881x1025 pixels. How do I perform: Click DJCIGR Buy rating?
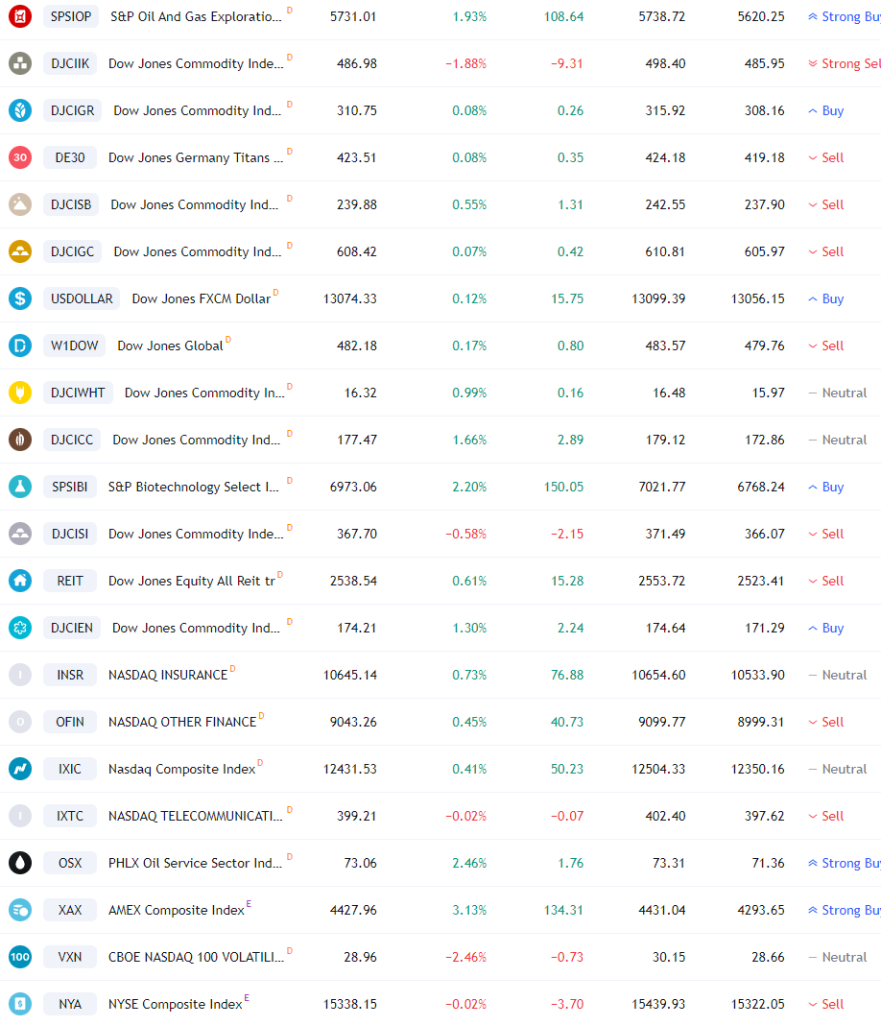(x=826, y=110)
